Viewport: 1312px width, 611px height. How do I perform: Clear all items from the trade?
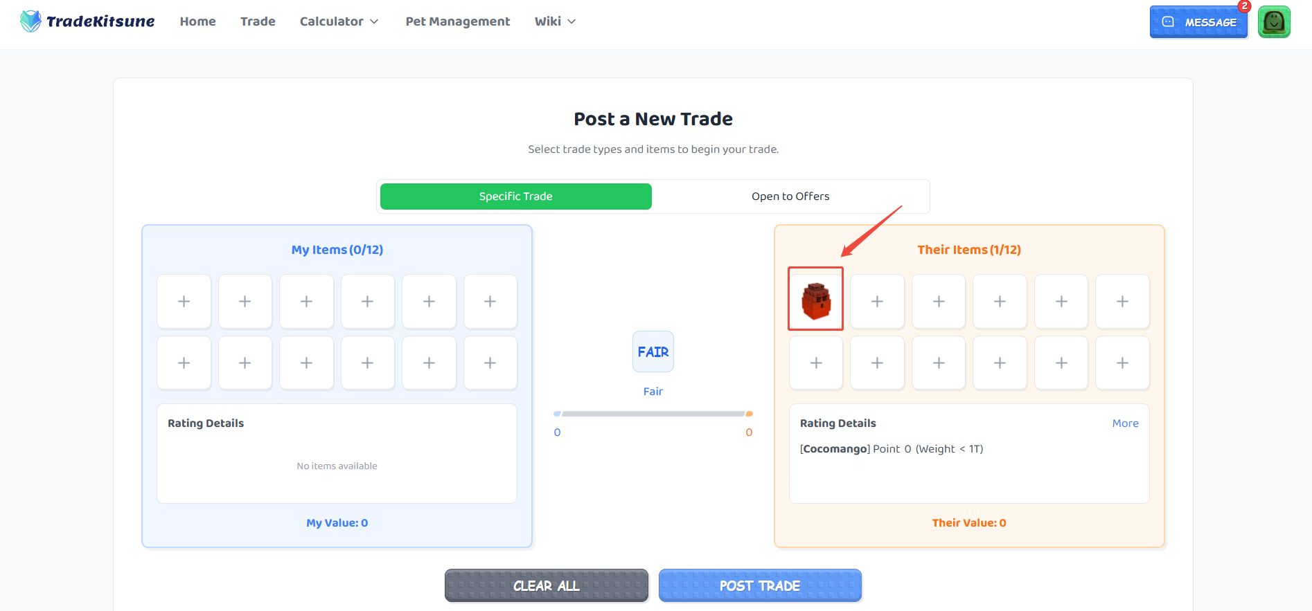coord(546,585)
